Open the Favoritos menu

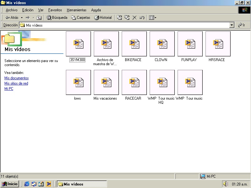click(55, 10)
